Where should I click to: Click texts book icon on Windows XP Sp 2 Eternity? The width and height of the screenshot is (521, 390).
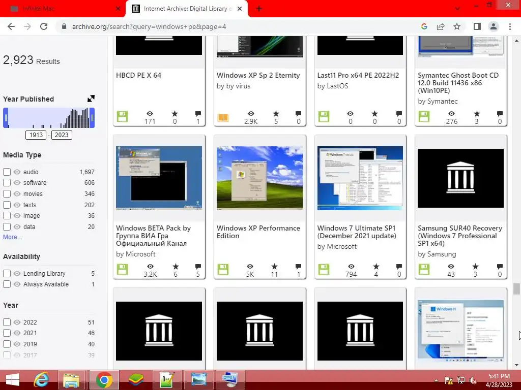[x=223, y=117]
